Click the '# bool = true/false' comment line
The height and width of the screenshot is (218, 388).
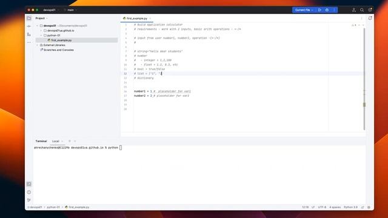(149, 69)
